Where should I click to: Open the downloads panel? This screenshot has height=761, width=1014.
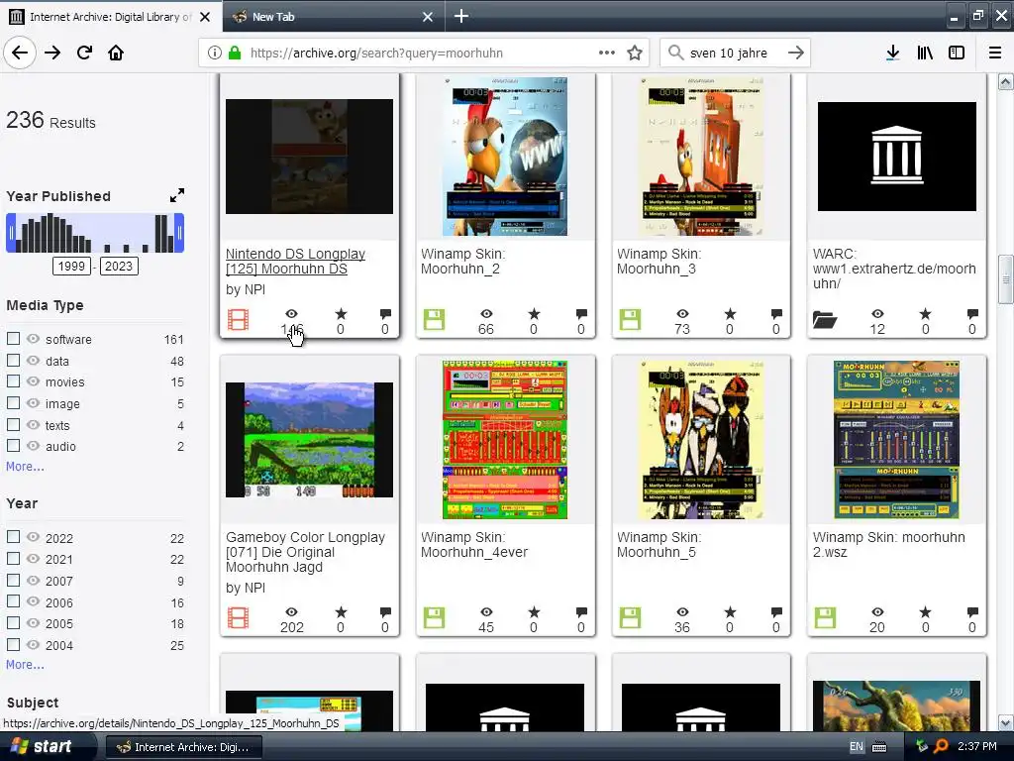pyautogui.click(x=893, y=54)
